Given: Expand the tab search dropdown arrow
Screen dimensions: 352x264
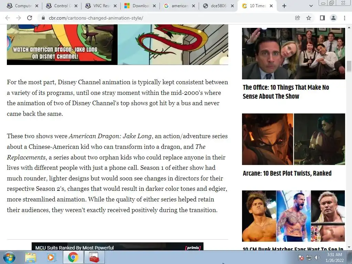Looking at the screenshot, I should [311, 6].
